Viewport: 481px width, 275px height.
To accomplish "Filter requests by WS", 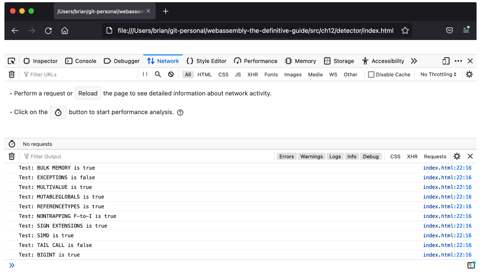I will (333, 75).
